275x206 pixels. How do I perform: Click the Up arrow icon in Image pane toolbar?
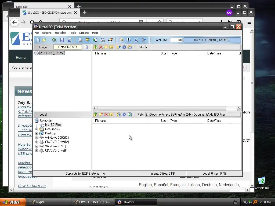pos(95,47)
